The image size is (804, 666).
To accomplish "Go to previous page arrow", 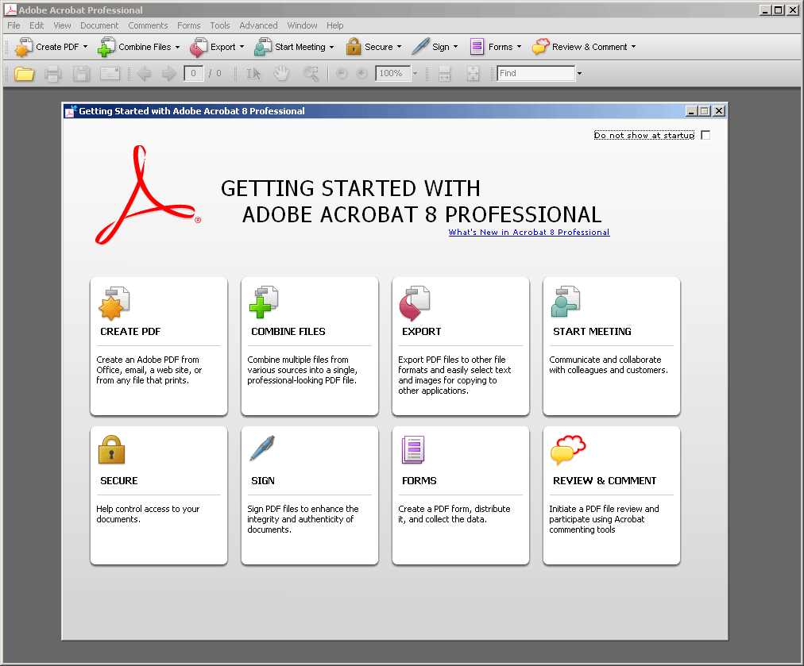I will pos(144,74).
